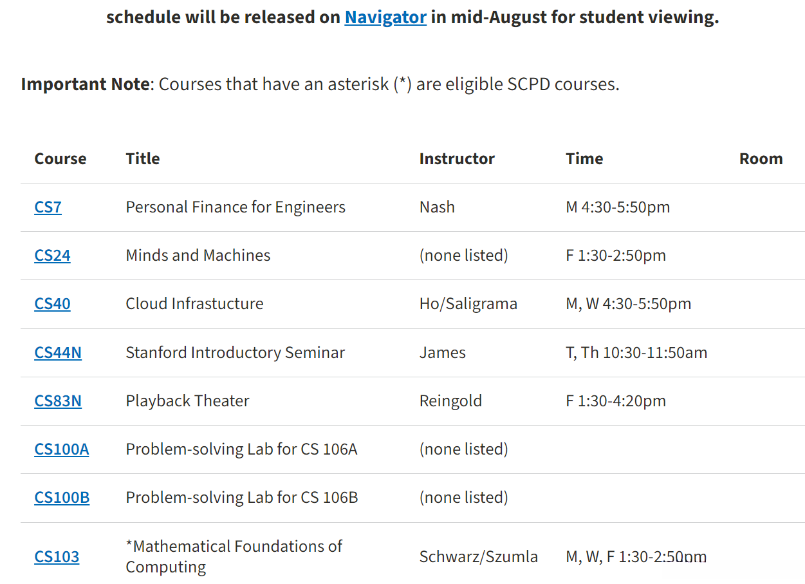Click the CS24 course link

tap(52, 256)
